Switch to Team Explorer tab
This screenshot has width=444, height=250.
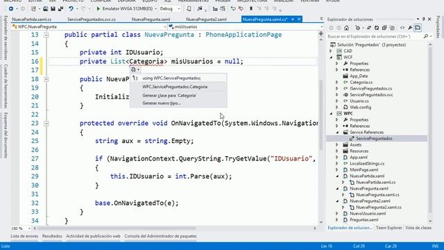pos(388,228)
